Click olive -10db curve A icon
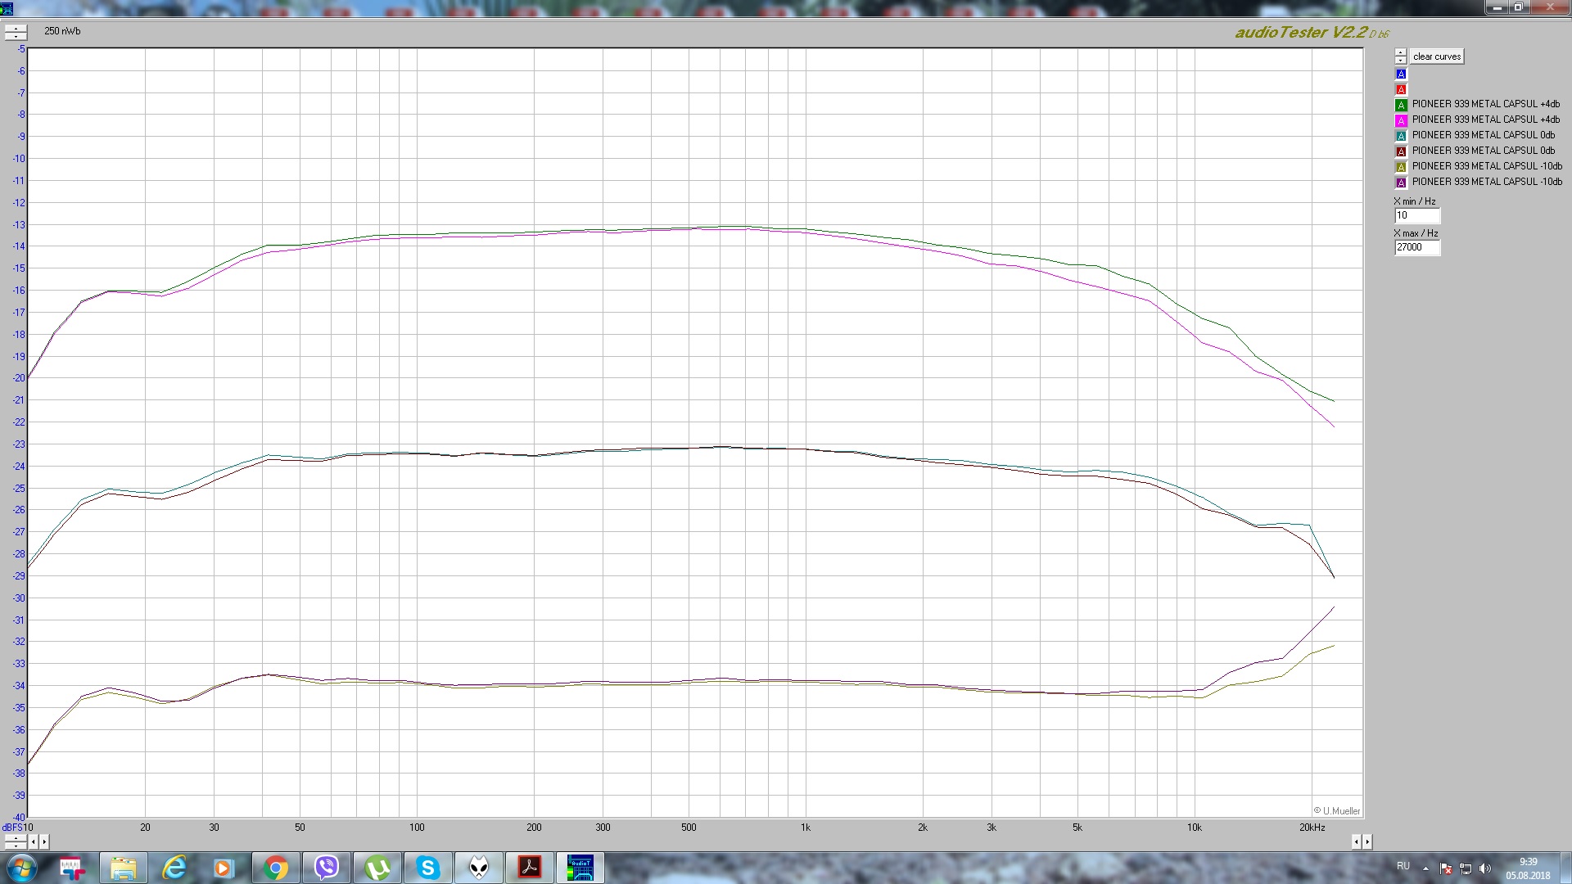This screenshot has height=884, width=1572. pyautogui.click(x=1401, y=167)
